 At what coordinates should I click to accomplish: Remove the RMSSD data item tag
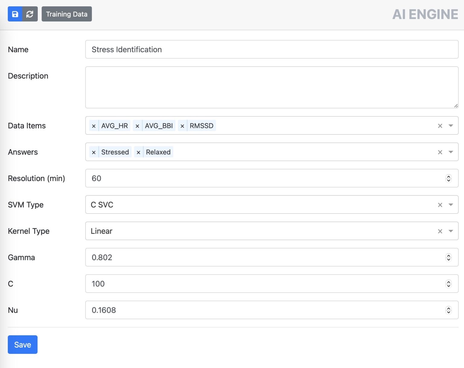click(182, 126)
